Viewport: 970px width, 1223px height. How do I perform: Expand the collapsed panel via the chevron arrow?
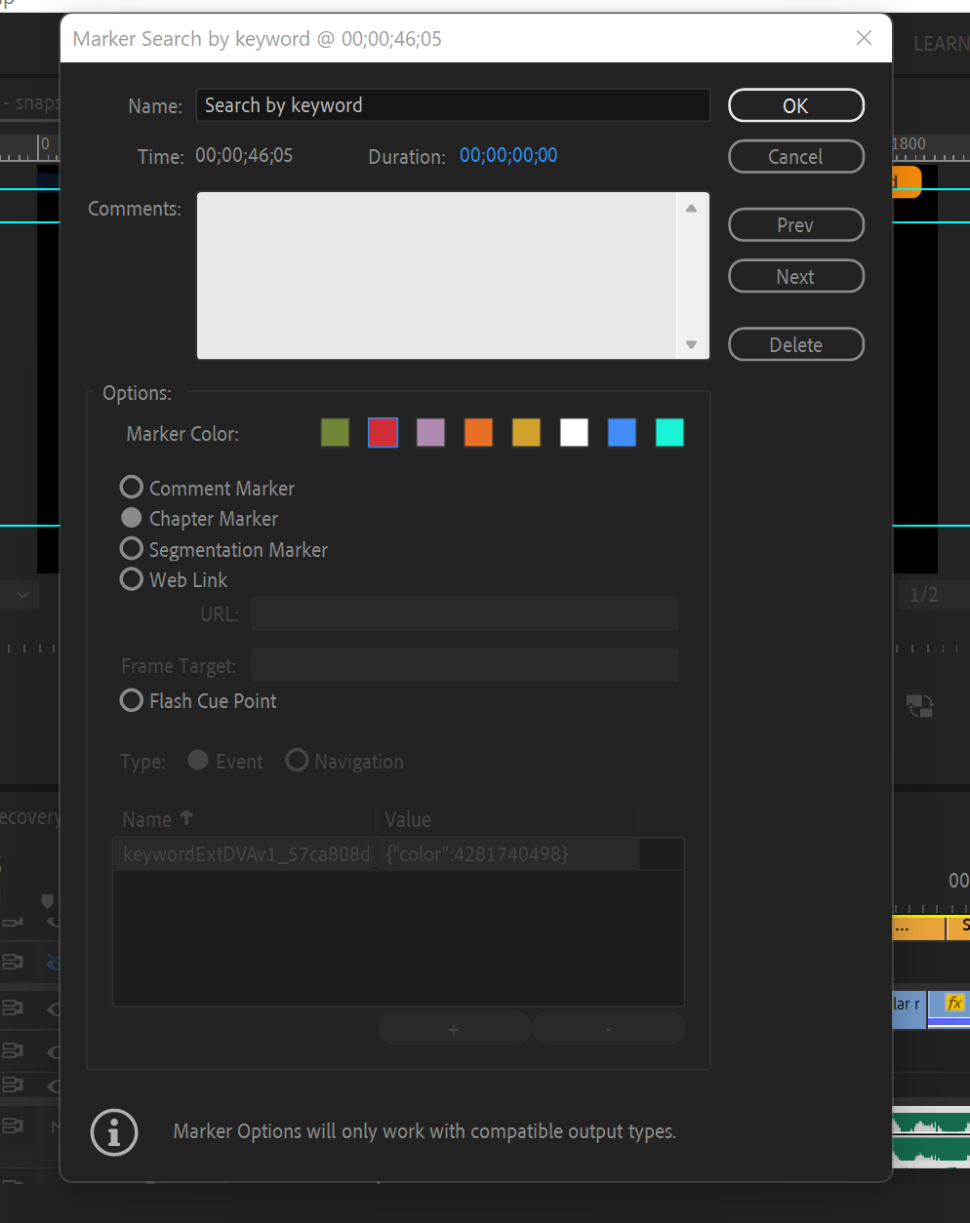[20, 594]
